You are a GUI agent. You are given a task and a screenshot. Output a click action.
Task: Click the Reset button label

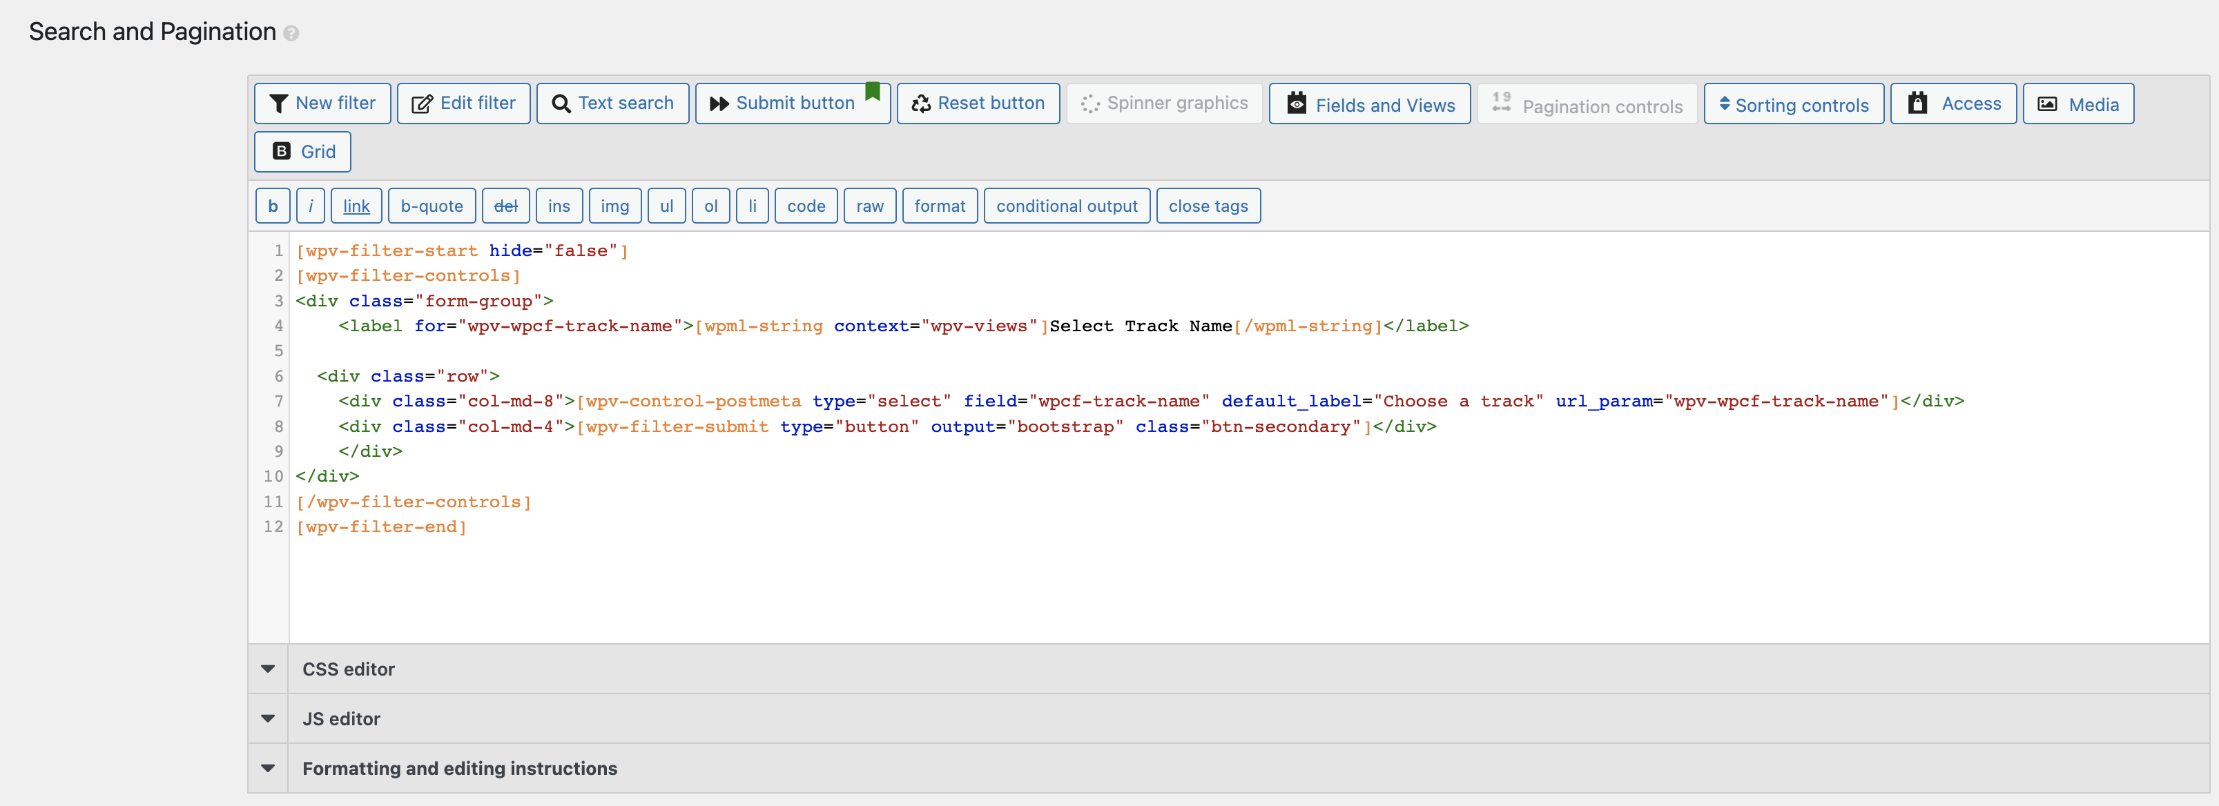coord(991,104)
